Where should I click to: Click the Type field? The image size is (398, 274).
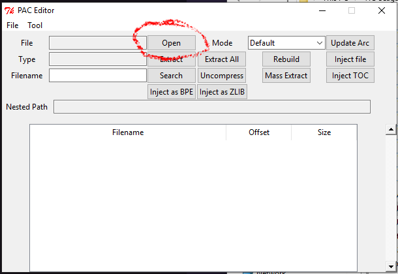click(x=98, y=59)
